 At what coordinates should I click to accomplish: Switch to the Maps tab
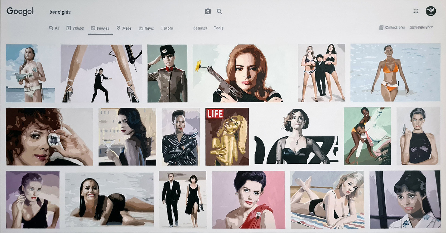[x=124, y=28]
